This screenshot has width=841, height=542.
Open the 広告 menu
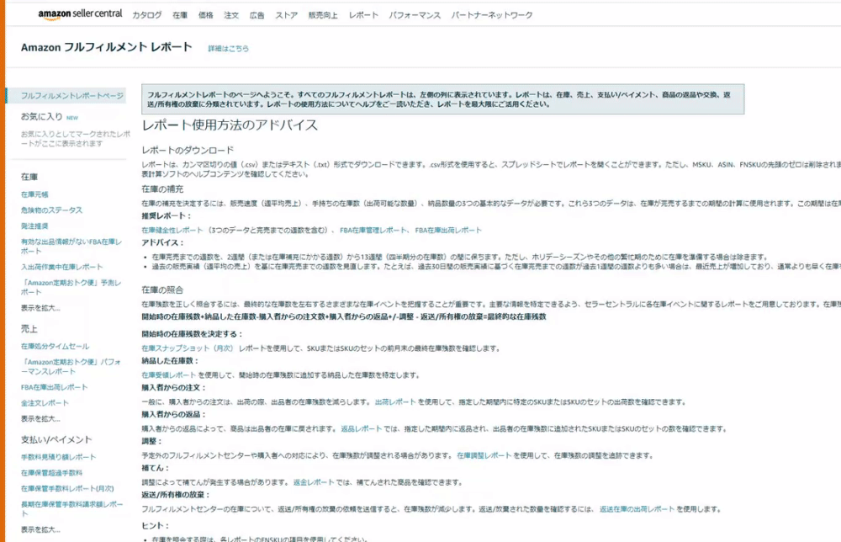click(257, 15)
